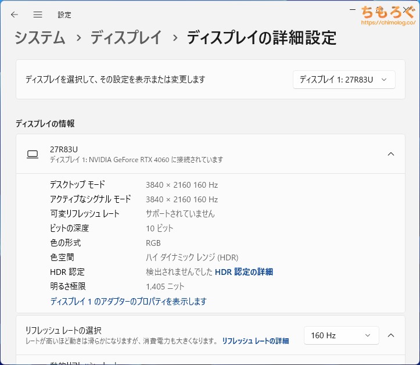Click the back arrow in the title bar
The height and width of the screenshot is (365, 420).
(15, 15)
